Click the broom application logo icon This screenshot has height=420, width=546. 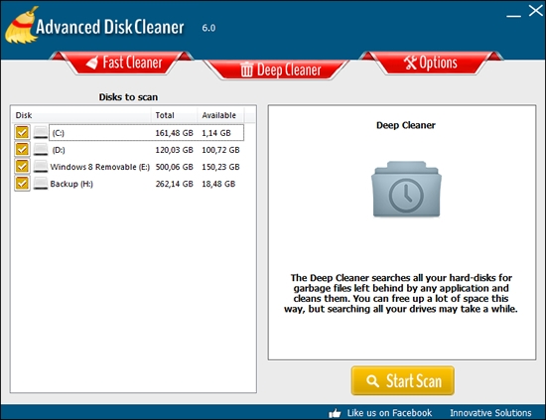(x=21, y=25)
